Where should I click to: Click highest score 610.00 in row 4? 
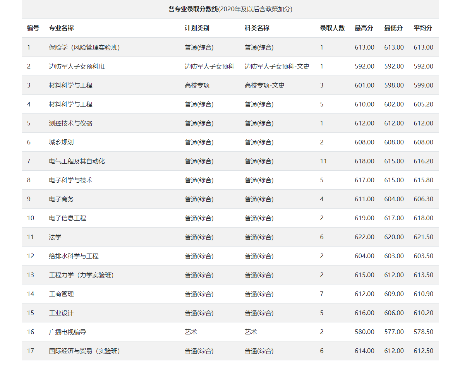364,105
